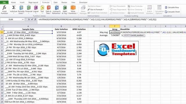Click Evaluate Formula

point(136,13)
